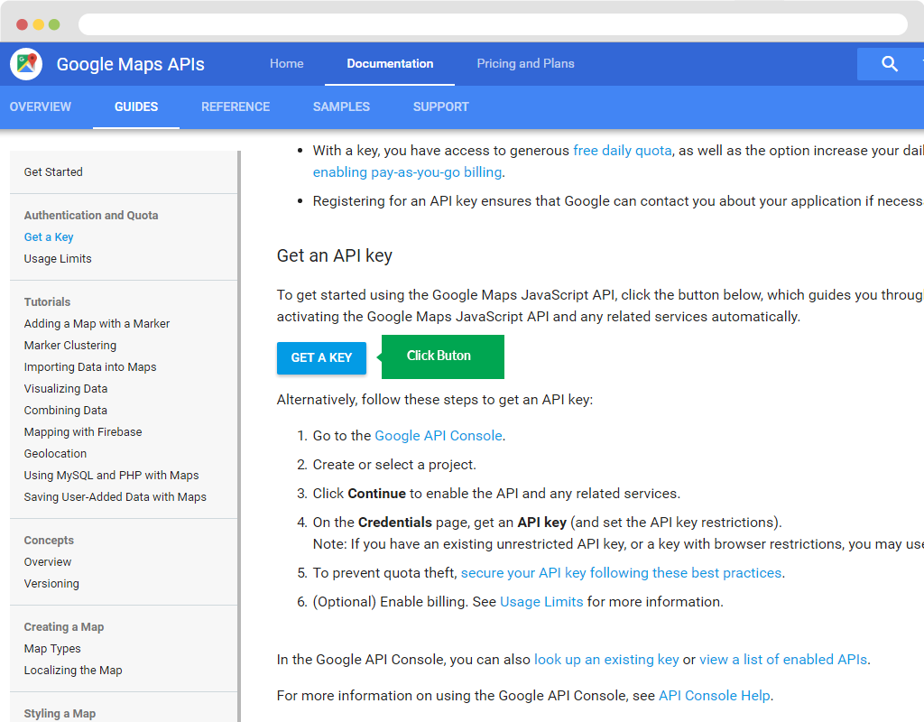Screen dimensions: 924x722
Task: Switch to the GUIDES sub-tab
Action: 136,106
